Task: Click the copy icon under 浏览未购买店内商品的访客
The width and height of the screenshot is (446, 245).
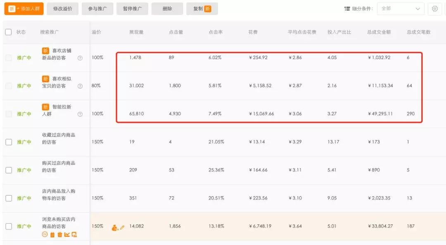Action: (74, 235)
